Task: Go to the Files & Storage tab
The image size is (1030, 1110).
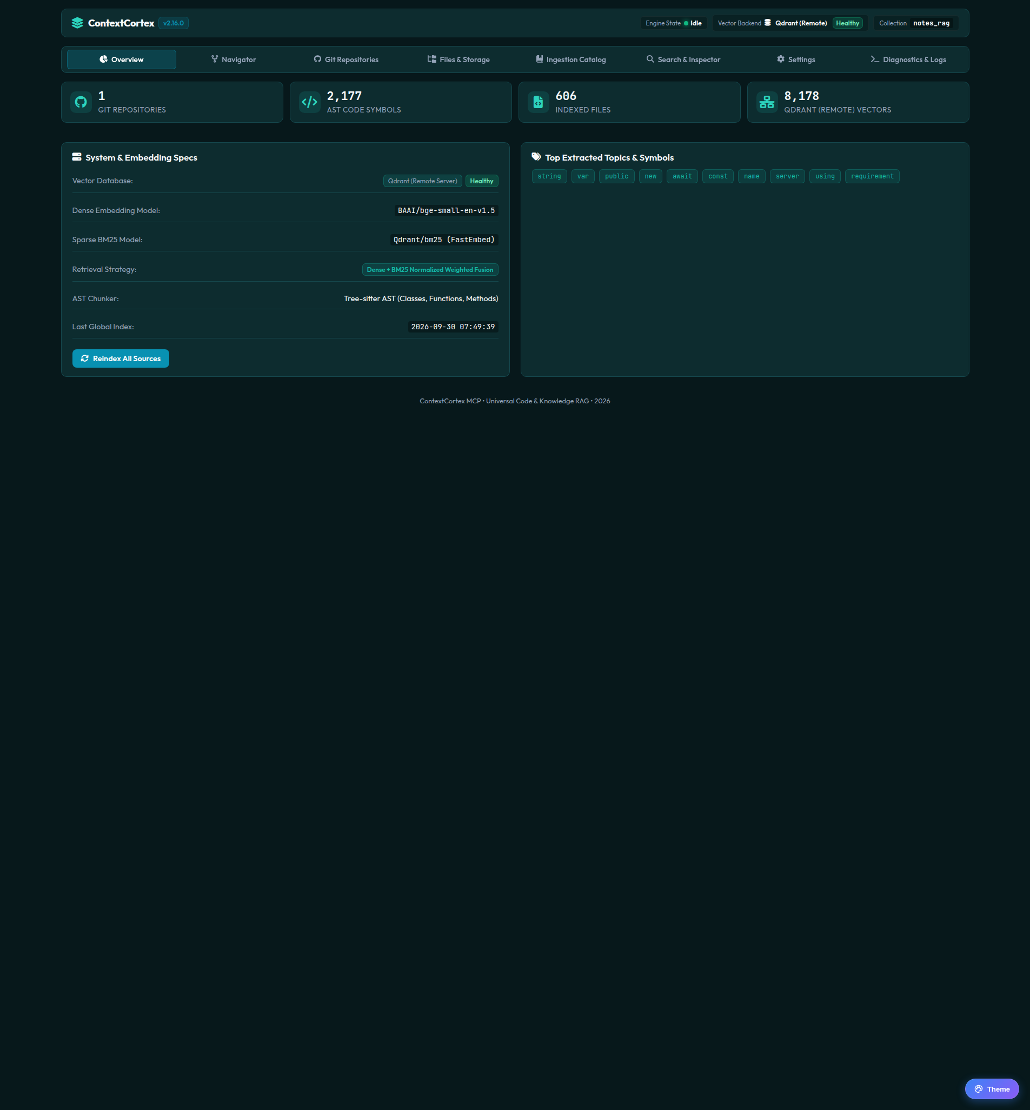Action: click(x=458, y=59)
